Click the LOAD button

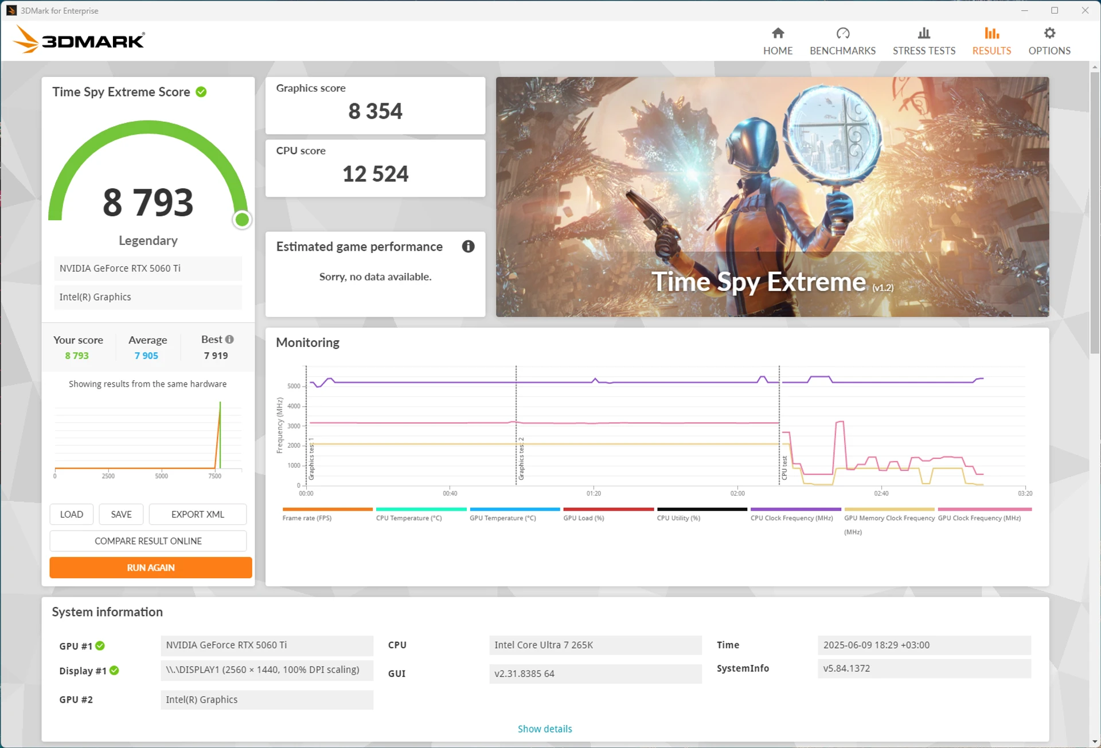pyautogui.click(x=72, y=515)
